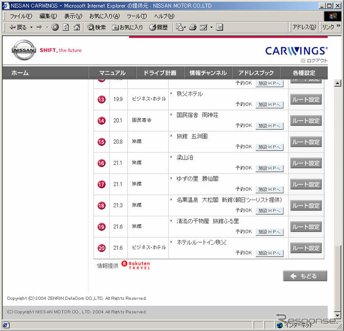344x331 pixels.
Task: Click the IE page icon in title bar
Action: (x=6, y=6)
